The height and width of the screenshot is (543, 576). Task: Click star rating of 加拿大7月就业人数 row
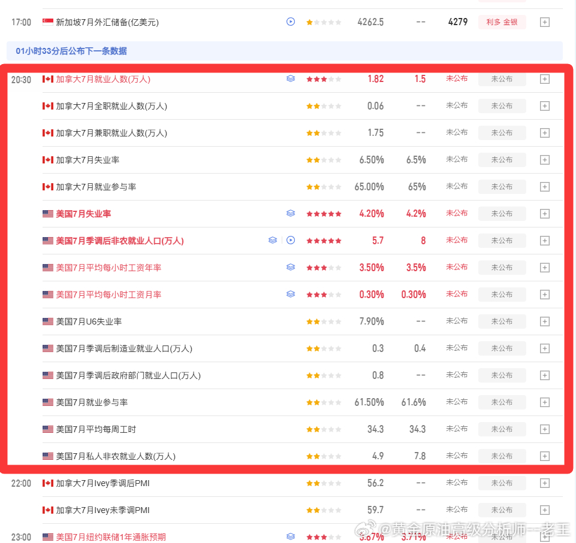[324, 79]
